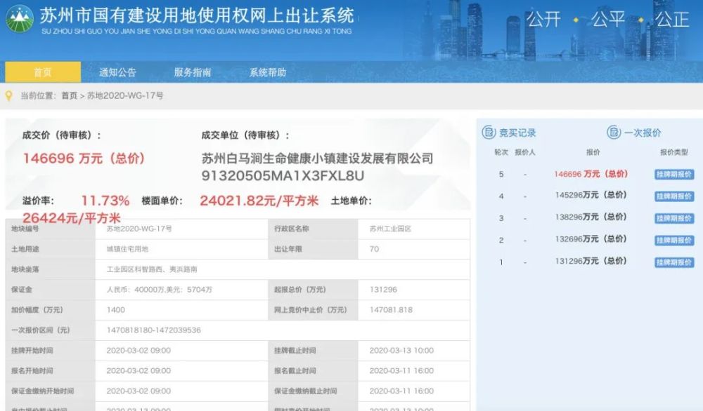The width and height of the screenshot is (703, 411).
Task: Click the 报名截止时间 value 2020-03-11 16:00
Action: (x=401, y=371)
